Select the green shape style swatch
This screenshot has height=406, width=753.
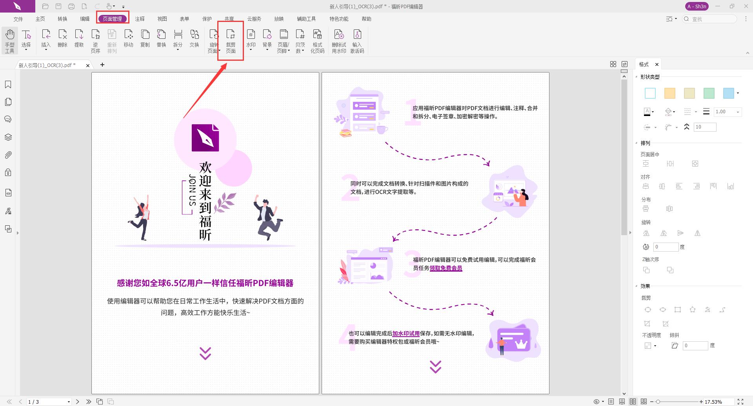pos(709,93)
